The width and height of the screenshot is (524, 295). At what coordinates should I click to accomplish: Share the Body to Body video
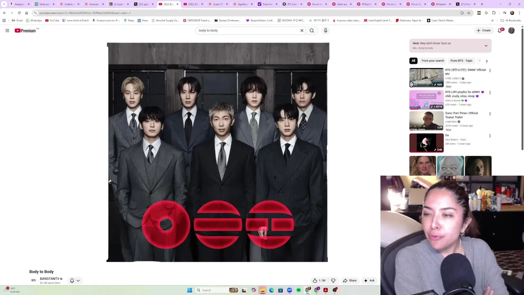(350, 281)
